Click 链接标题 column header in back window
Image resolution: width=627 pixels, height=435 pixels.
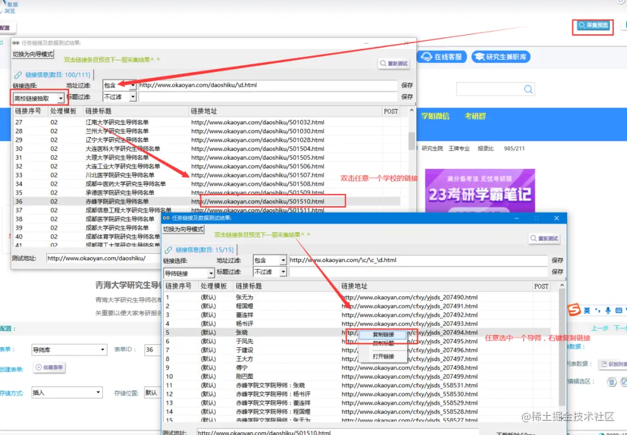136,111
